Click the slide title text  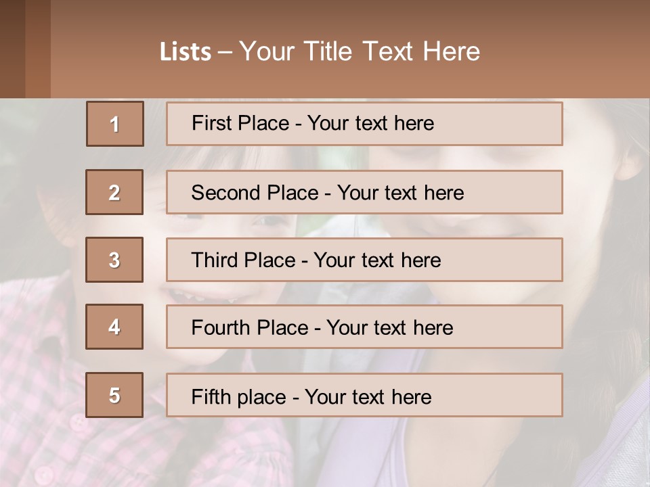(x=320, y=51)
